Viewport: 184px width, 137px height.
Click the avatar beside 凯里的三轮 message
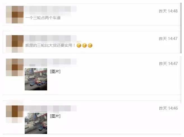click(15, 44)
